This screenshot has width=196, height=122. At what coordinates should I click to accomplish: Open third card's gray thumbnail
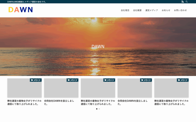pos(98,88)
